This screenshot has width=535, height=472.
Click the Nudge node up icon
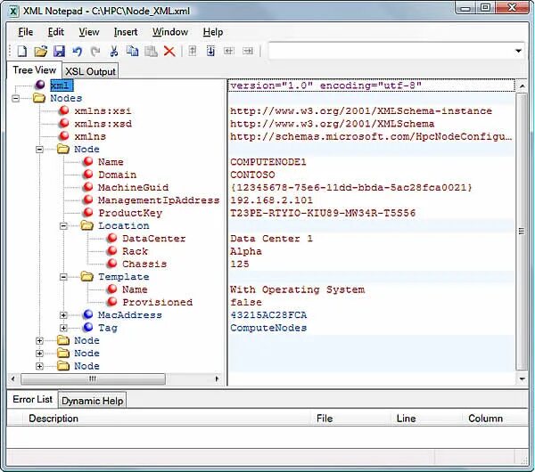(193, 51)
